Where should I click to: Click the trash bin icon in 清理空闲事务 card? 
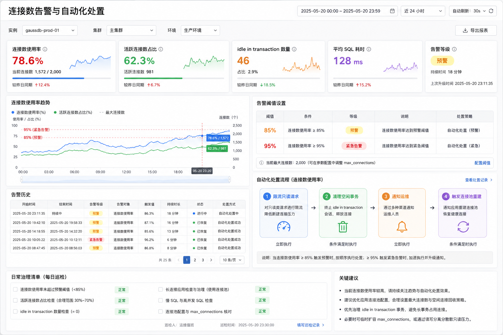pyautogui.click(x=343, y=227)
